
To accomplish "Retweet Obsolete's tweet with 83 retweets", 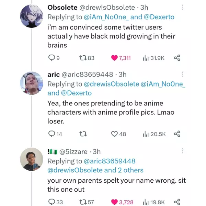I will coord(83,58).
